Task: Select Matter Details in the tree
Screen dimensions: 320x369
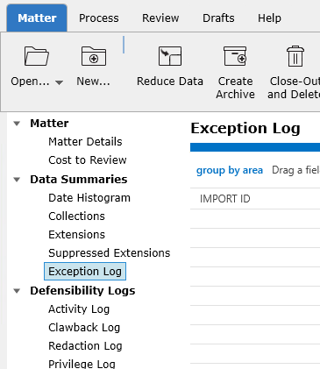Action: 85,142
